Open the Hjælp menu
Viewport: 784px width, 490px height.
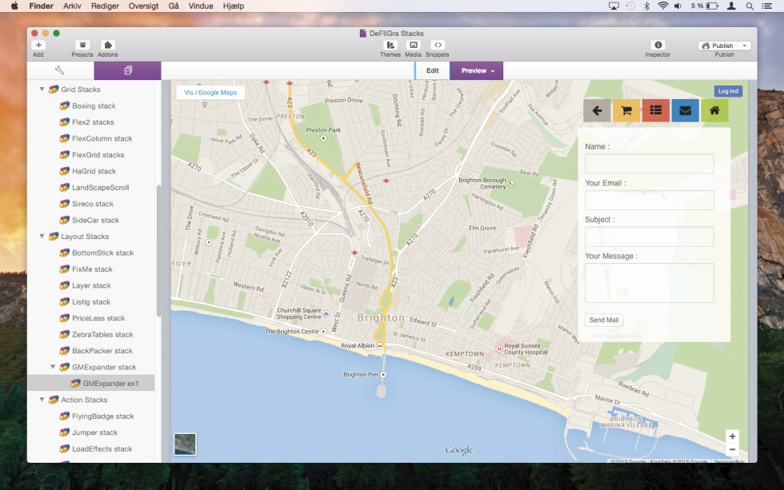(234, 6)
